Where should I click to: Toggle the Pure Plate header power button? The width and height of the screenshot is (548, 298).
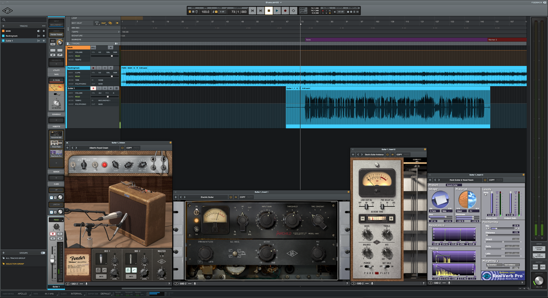[387, 154]
